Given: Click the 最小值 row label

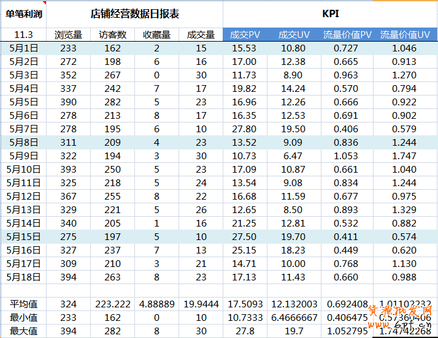Looking at the screenshot, I should tap(23, 318).
